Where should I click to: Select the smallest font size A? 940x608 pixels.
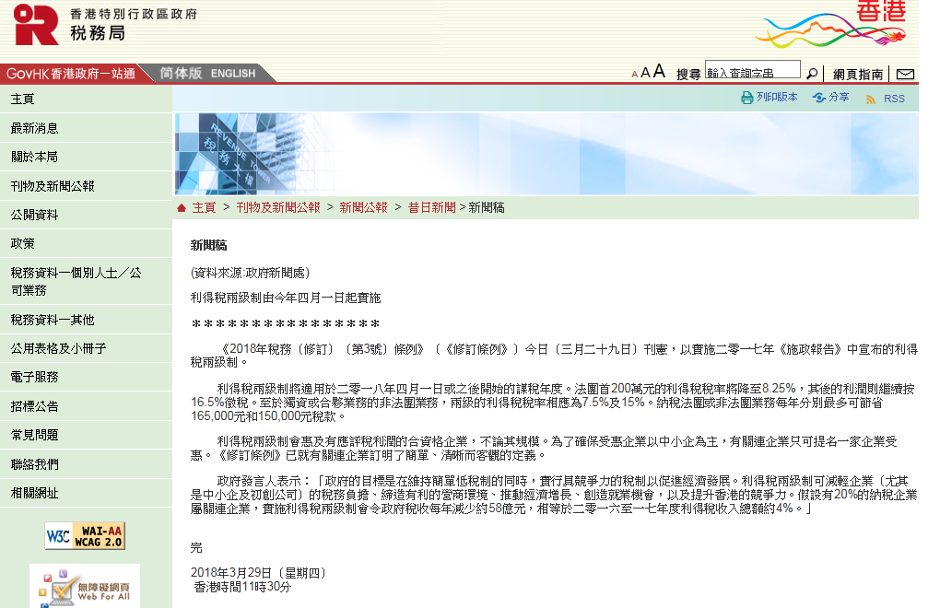click(x=634, y=75)
